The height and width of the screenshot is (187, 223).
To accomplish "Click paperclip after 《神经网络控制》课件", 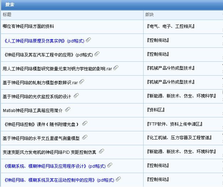I will 85,123.
